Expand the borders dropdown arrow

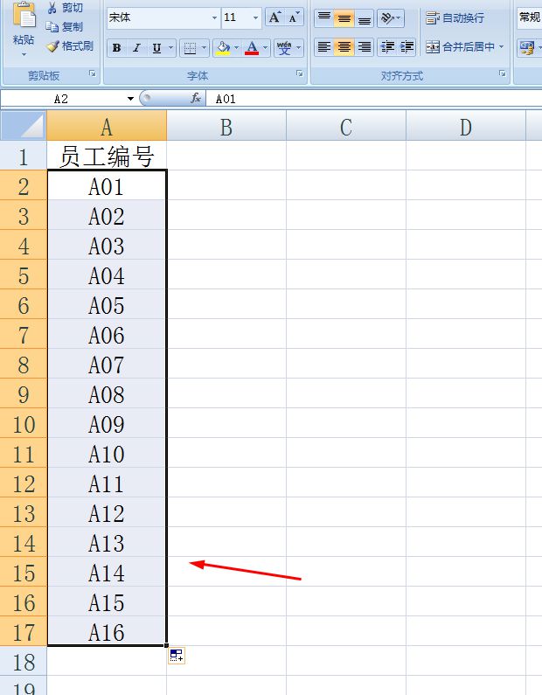(x=204, y=47)
